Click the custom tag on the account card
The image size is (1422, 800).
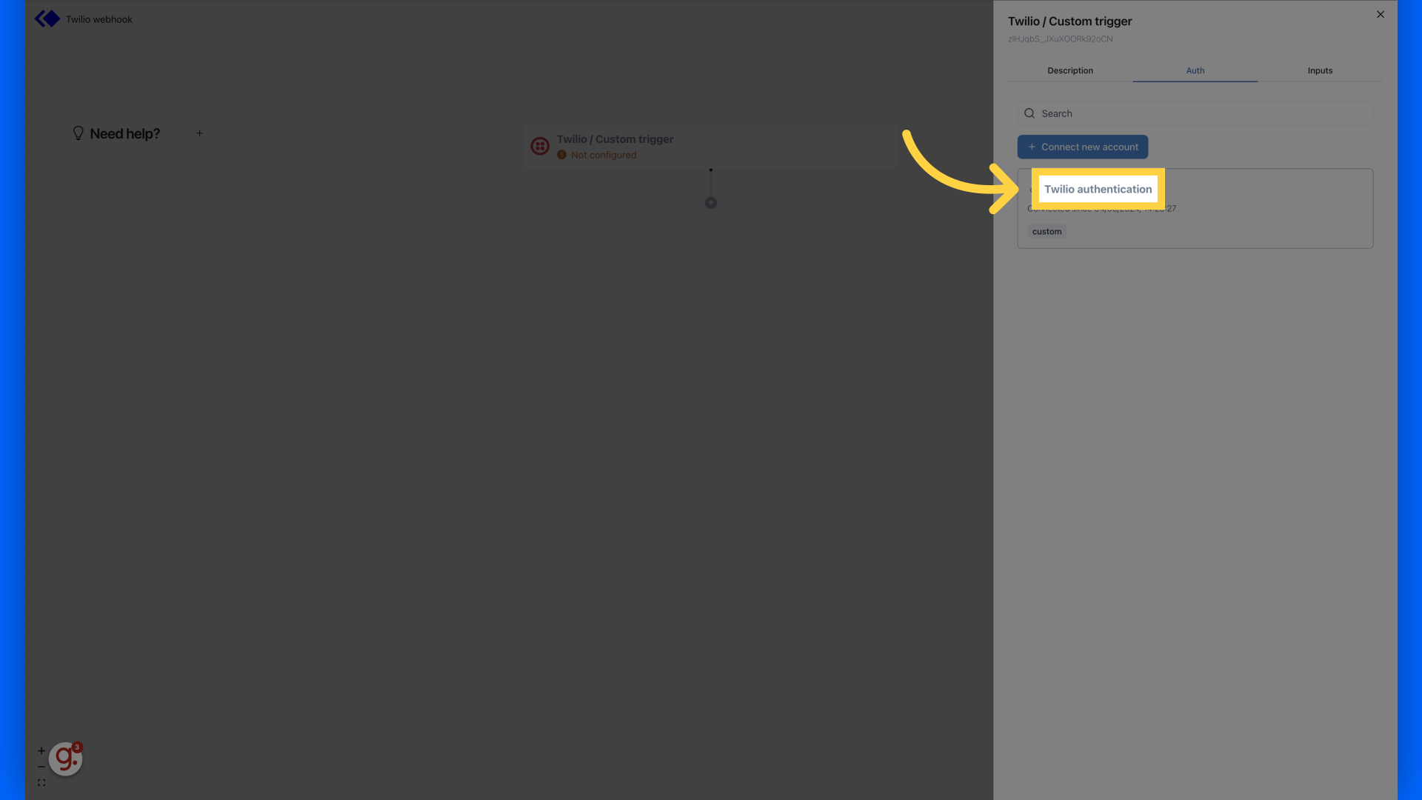click(x=1047, y=232)
